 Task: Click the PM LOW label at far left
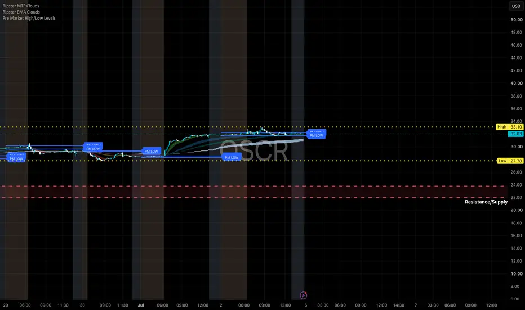tap(16, 159)
